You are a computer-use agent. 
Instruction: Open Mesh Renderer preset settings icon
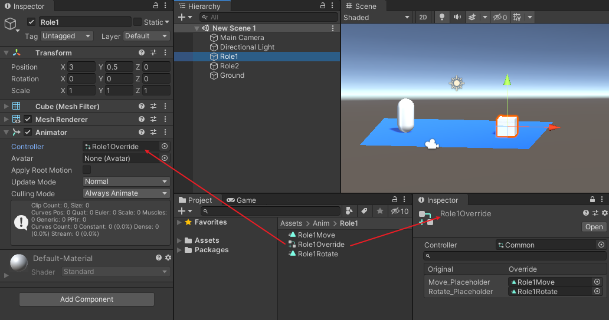(x=153, y=120)
